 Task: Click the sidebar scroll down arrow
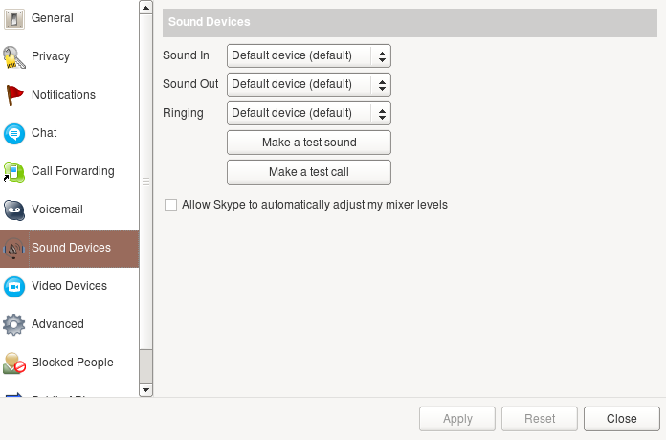145,390
